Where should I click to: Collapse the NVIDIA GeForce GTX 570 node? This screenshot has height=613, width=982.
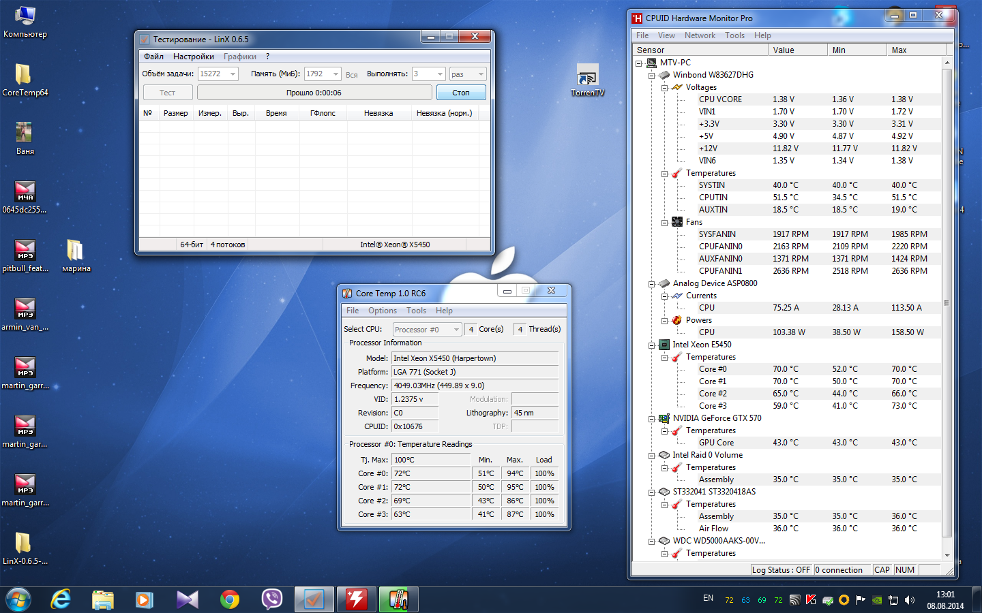coord(651,418)
